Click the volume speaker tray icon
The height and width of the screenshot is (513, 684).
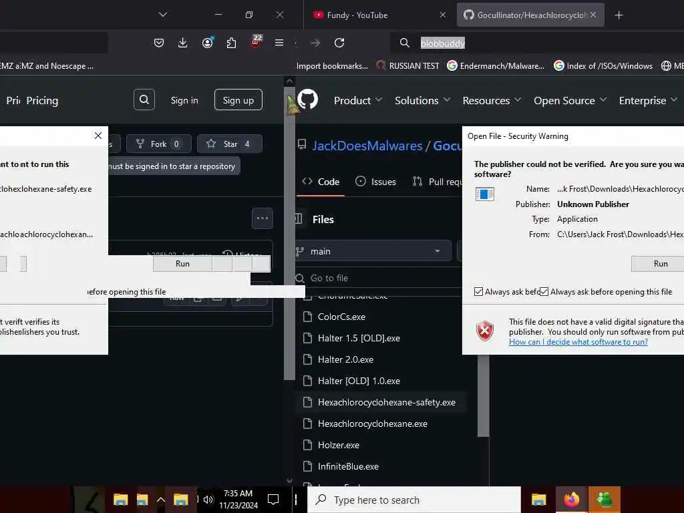[x=208, y=500]
